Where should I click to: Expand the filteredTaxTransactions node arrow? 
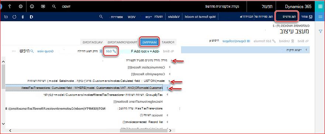pos(167,88)
